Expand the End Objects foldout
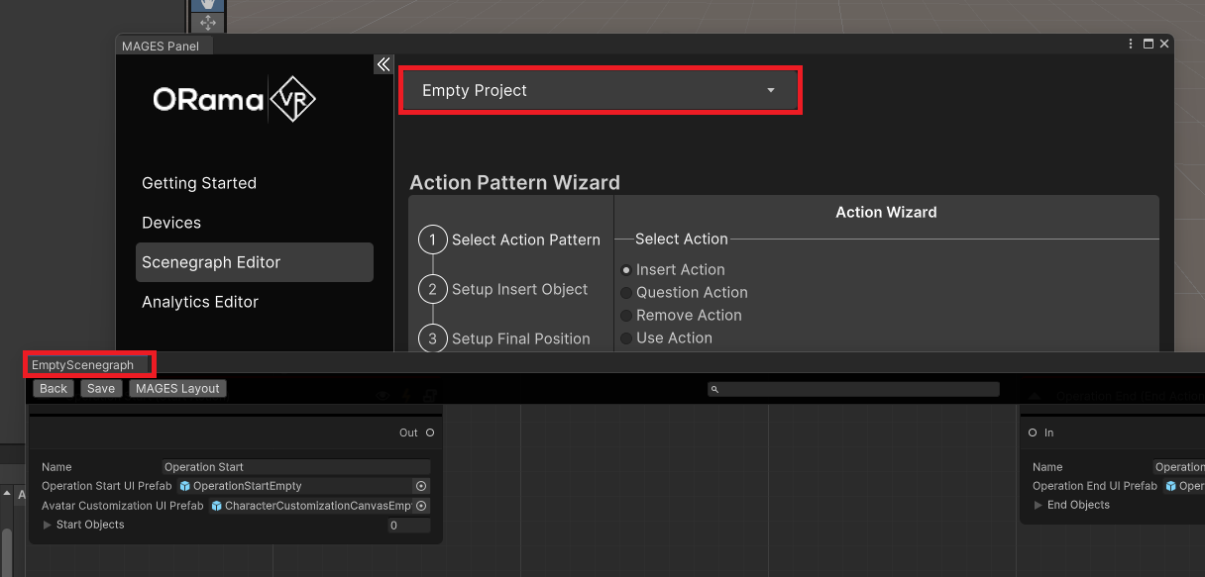 [x=1039, y=505]
